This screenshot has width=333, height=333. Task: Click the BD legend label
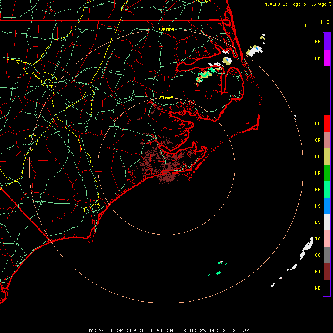click(x=317, y=157)
